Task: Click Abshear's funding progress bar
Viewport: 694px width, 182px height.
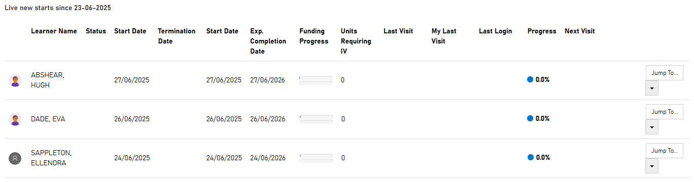Action: (x=316, y=80)
